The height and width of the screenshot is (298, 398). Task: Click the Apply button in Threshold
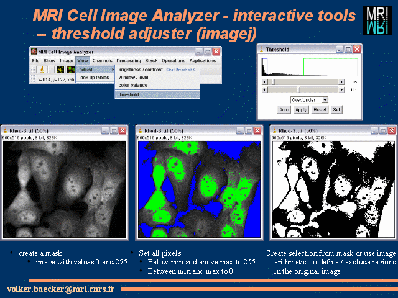(x=301, y=109)
